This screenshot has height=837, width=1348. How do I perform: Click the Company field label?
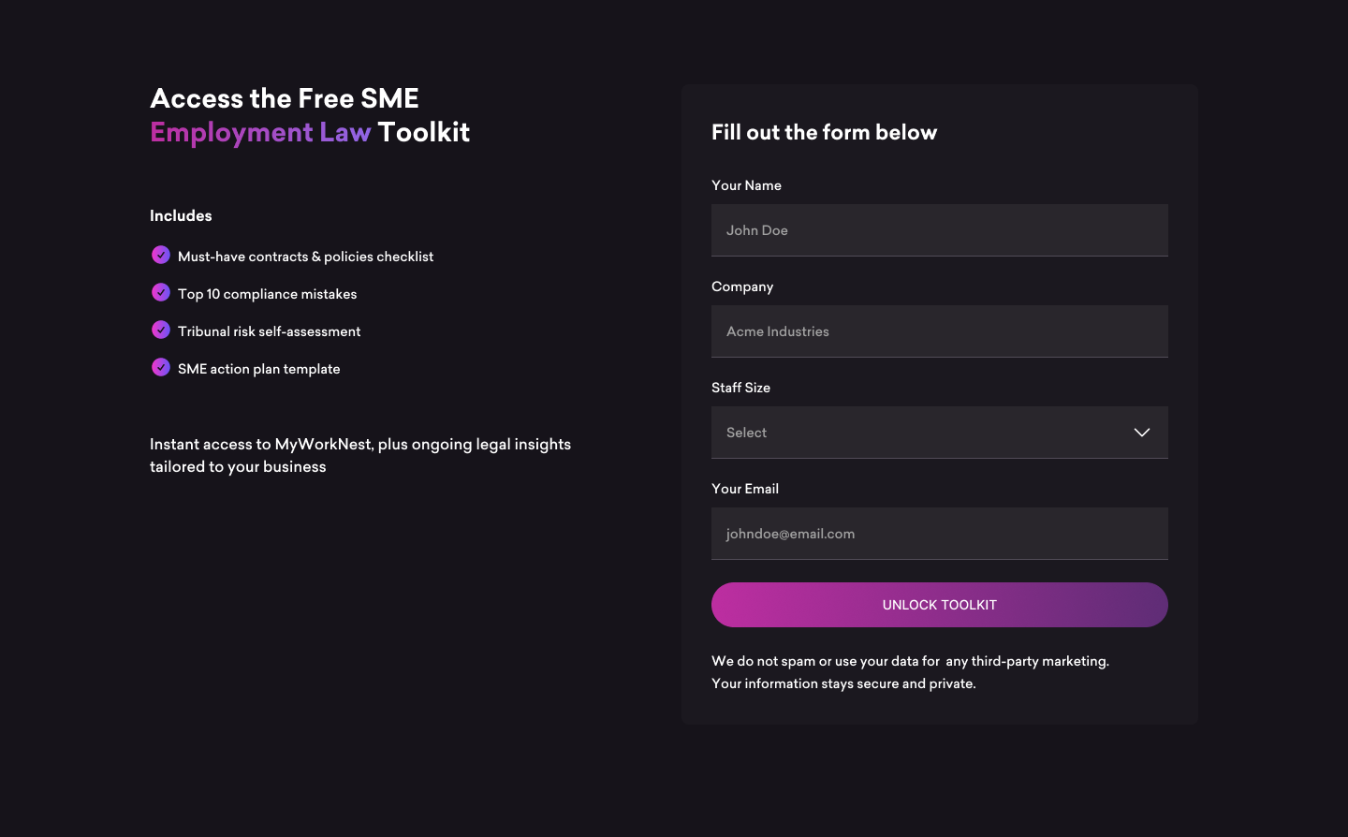[742, 286]
